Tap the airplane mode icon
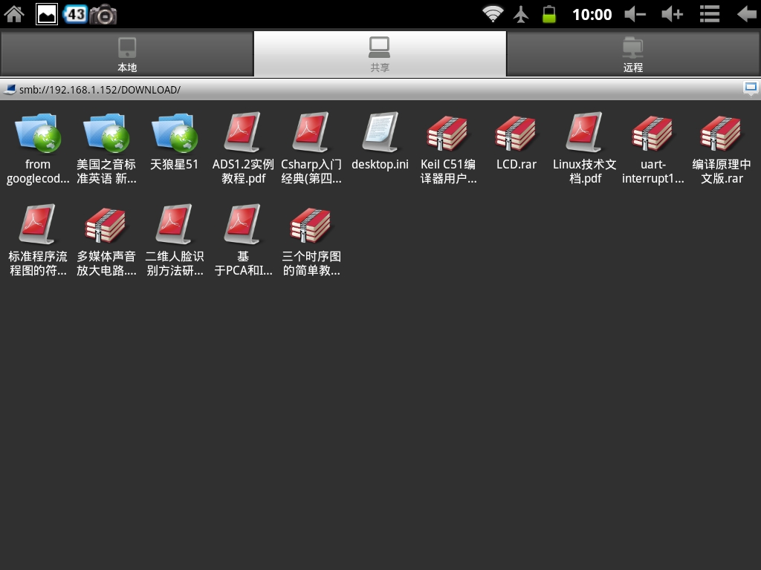This screenshot has width=761, height=570. [521, 14]
